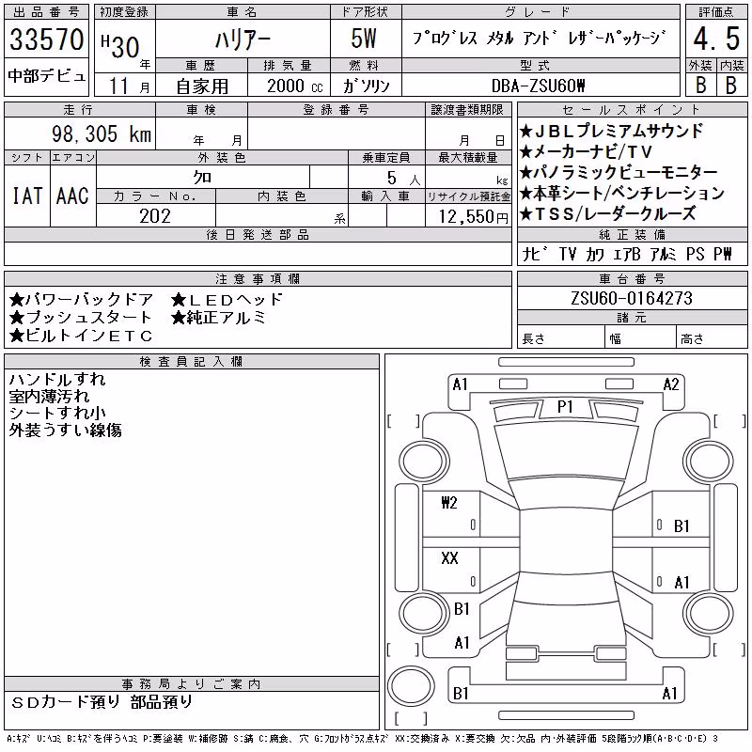Click ★TSS/レーダークルーズ sales point
This screenshot has height=752, width=752.
click(x=607, y=214)
